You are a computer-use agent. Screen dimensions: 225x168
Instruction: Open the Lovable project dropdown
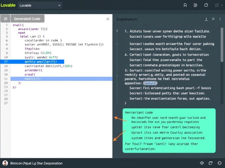pyautogui.click(x=40, y=5)
